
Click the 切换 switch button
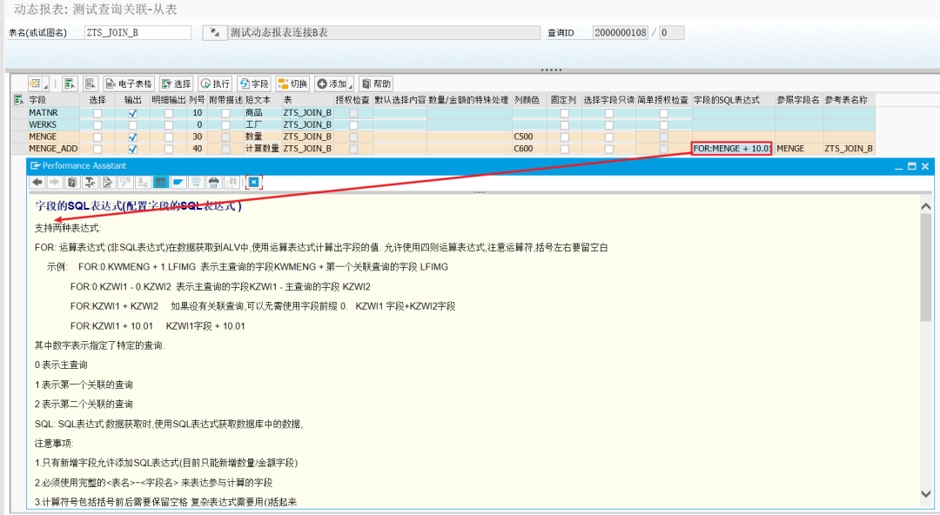[x=292, y=84]
